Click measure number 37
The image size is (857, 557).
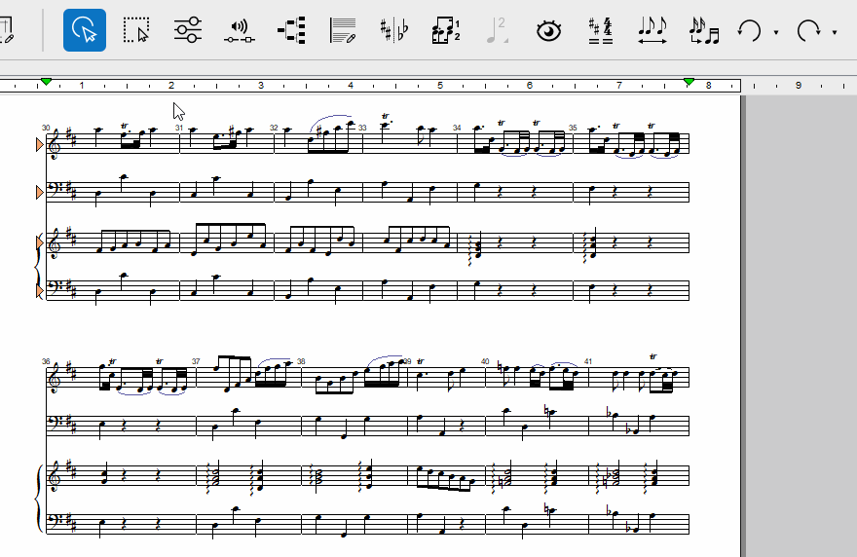[x=196, y=362]
